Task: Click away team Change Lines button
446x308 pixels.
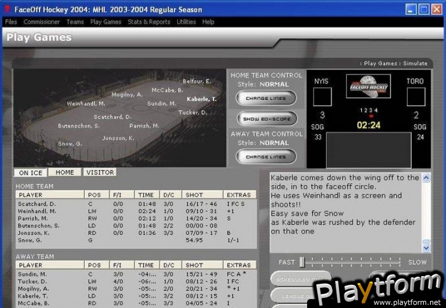Action: coord(266,157)
